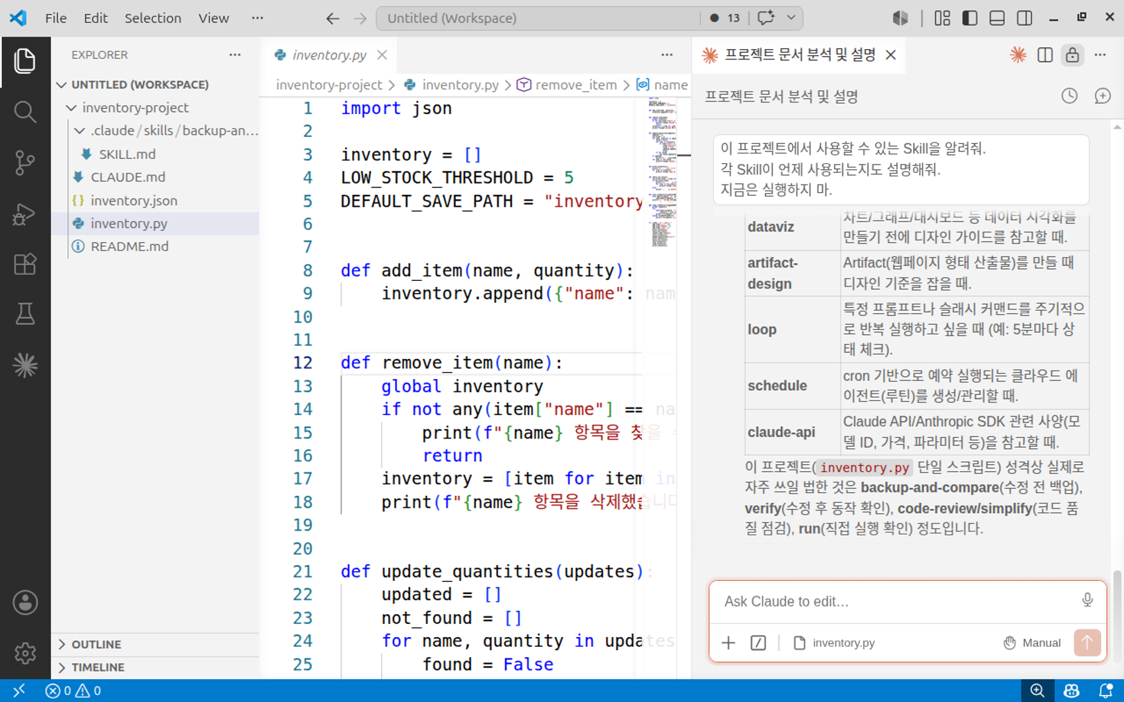
Task: Switch the Manual edit mode toggle
Action: click(1031, 643)
